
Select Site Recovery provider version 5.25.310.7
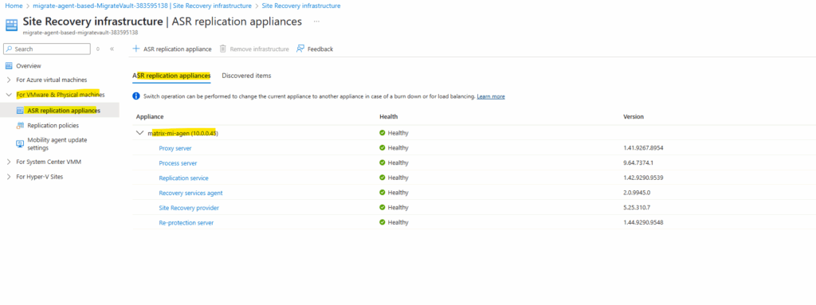(637, 208)
